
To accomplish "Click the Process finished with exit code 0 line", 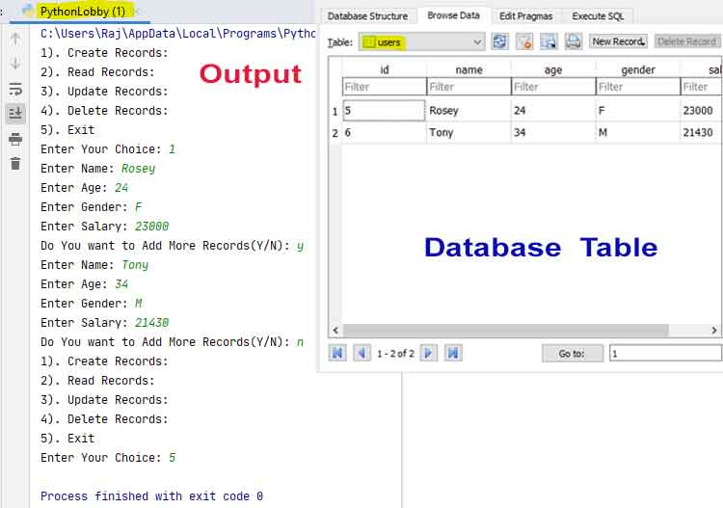I will point(151,496).
